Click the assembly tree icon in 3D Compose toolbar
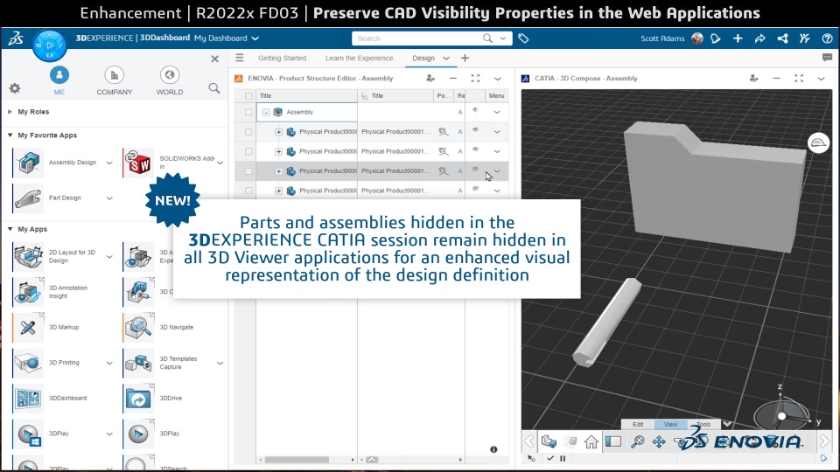The height and width of the screenshot is (472, 840). (x=549, y=441)
